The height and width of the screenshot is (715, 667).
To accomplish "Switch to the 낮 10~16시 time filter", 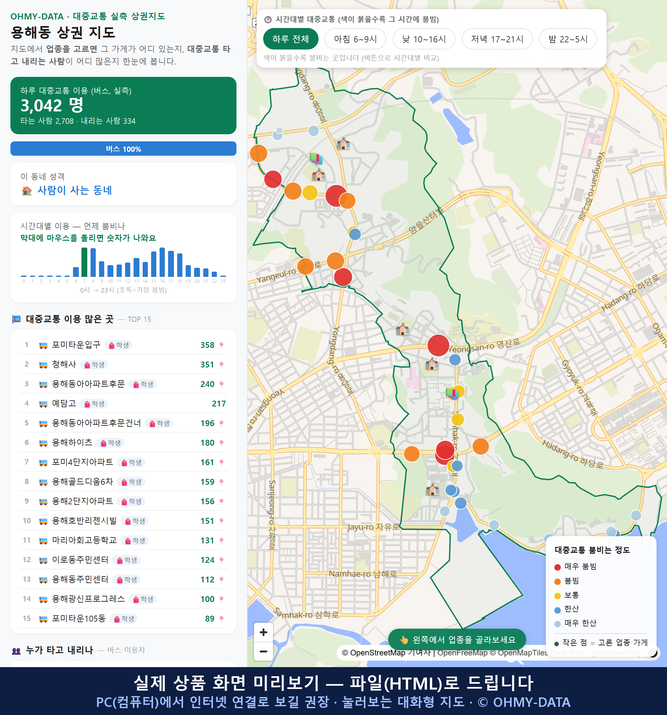I will coord(424,39).
